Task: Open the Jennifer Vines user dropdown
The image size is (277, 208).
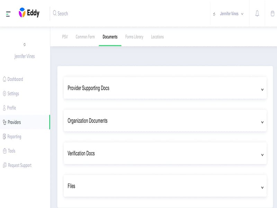Action: point(232,14)
